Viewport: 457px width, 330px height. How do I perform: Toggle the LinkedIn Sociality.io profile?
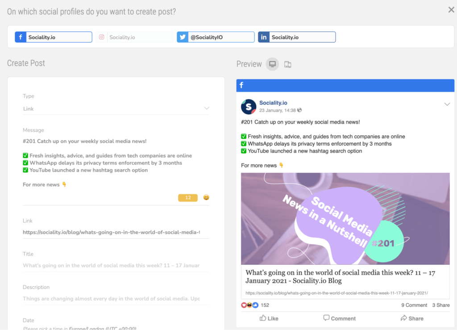click(x=297, y=37)
